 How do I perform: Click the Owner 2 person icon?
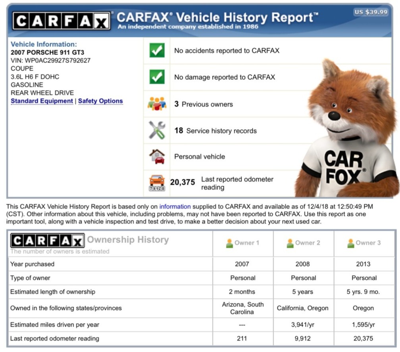click(x=290, y=243)
